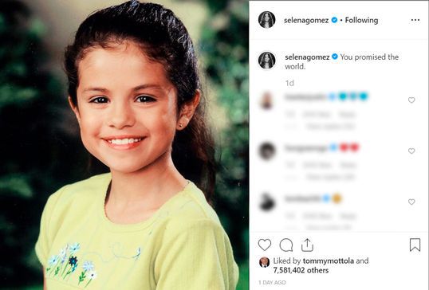This screenshot has height=290, width=429.
Task: Open the childhood photo of the post
Action: click(x=124, y=145)
